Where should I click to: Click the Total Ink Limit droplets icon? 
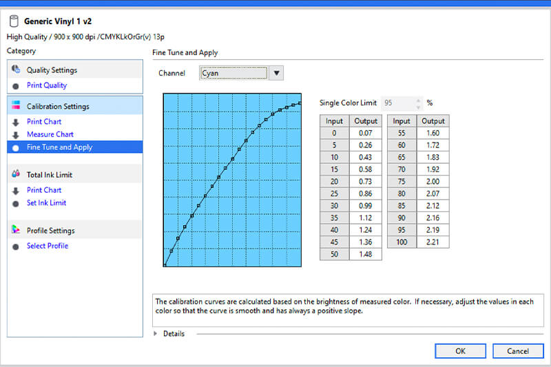(16, 175)
